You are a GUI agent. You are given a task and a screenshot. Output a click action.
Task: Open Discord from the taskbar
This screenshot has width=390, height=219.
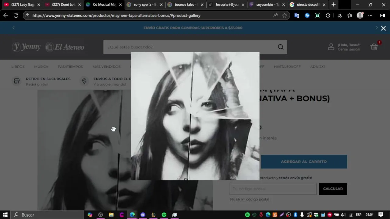tap(143, 215)
